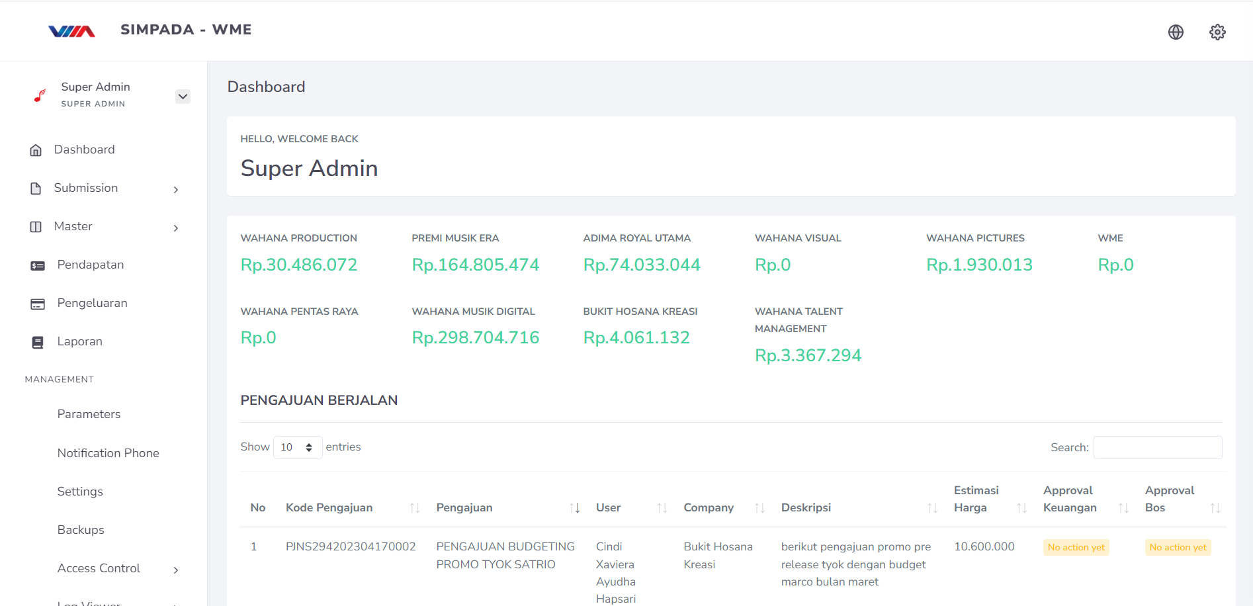
Task: Click inside the Search field
Action: [x=1158, y=447]
